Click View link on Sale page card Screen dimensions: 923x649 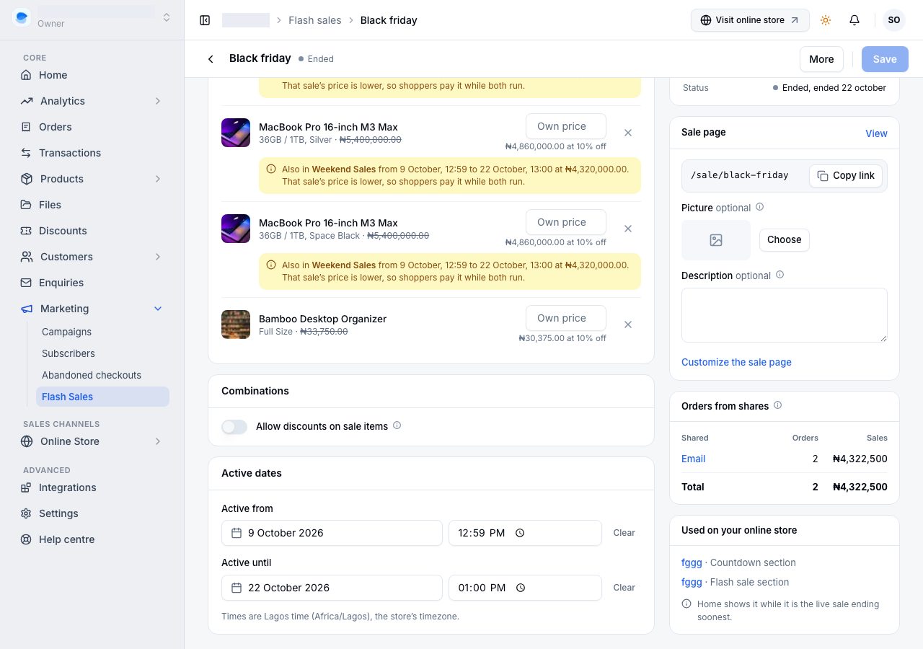(x=876, y=133)
